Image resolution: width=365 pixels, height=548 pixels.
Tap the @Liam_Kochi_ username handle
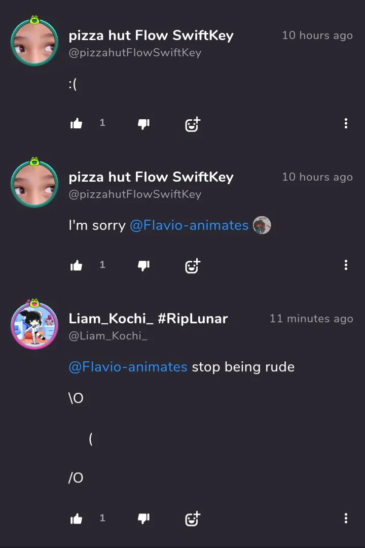tap(108, 336)
